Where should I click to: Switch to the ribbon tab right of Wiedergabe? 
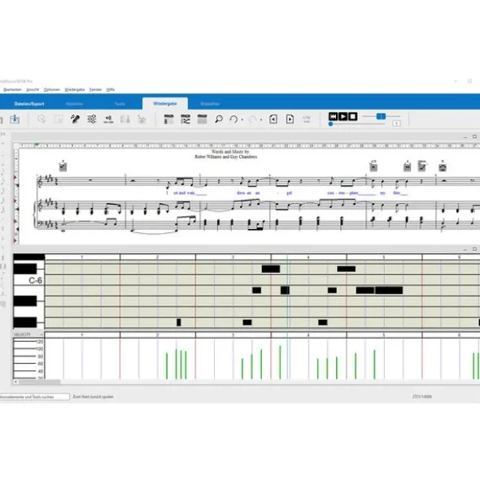210,104
